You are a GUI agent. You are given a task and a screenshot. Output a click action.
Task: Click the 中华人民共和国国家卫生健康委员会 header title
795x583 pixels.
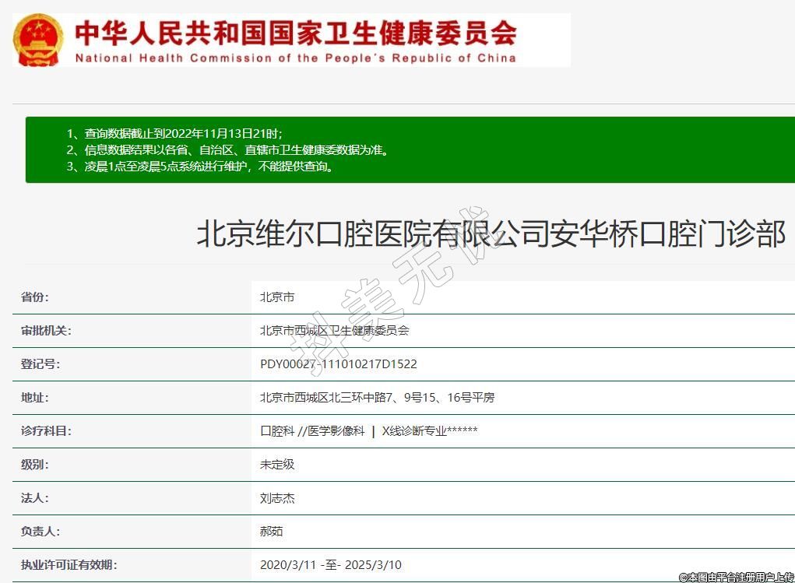point(296,33)
